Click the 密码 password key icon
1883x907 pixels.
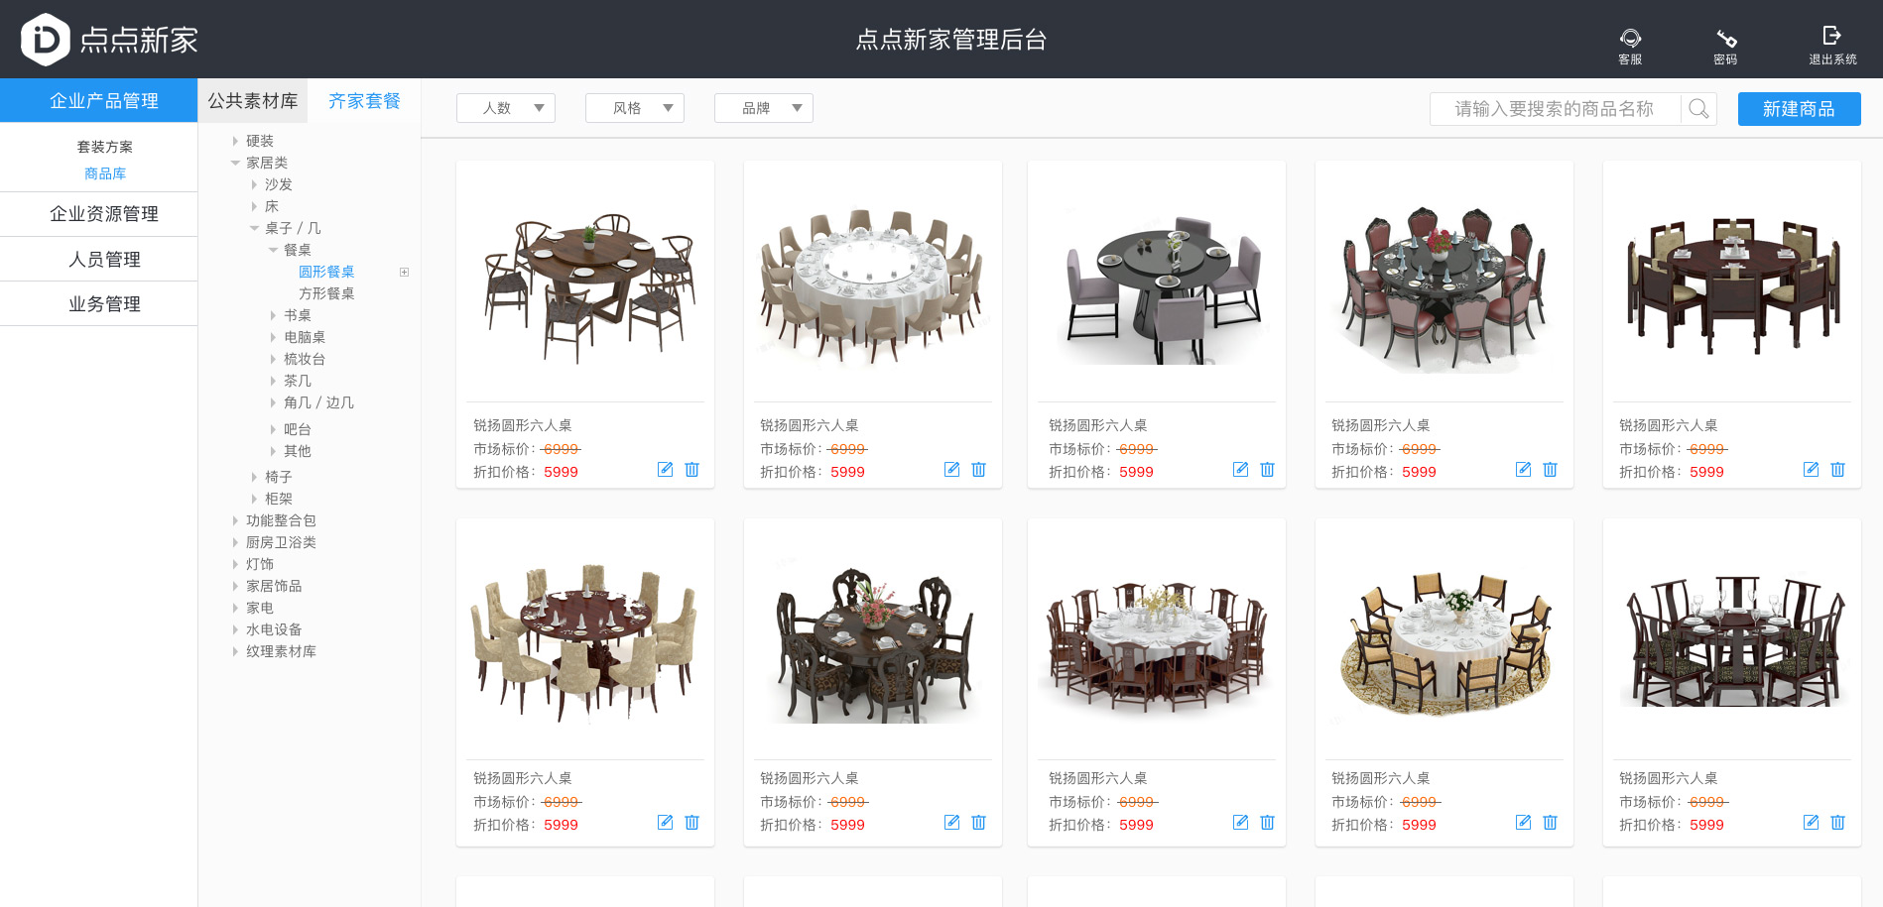[1726, 38]
